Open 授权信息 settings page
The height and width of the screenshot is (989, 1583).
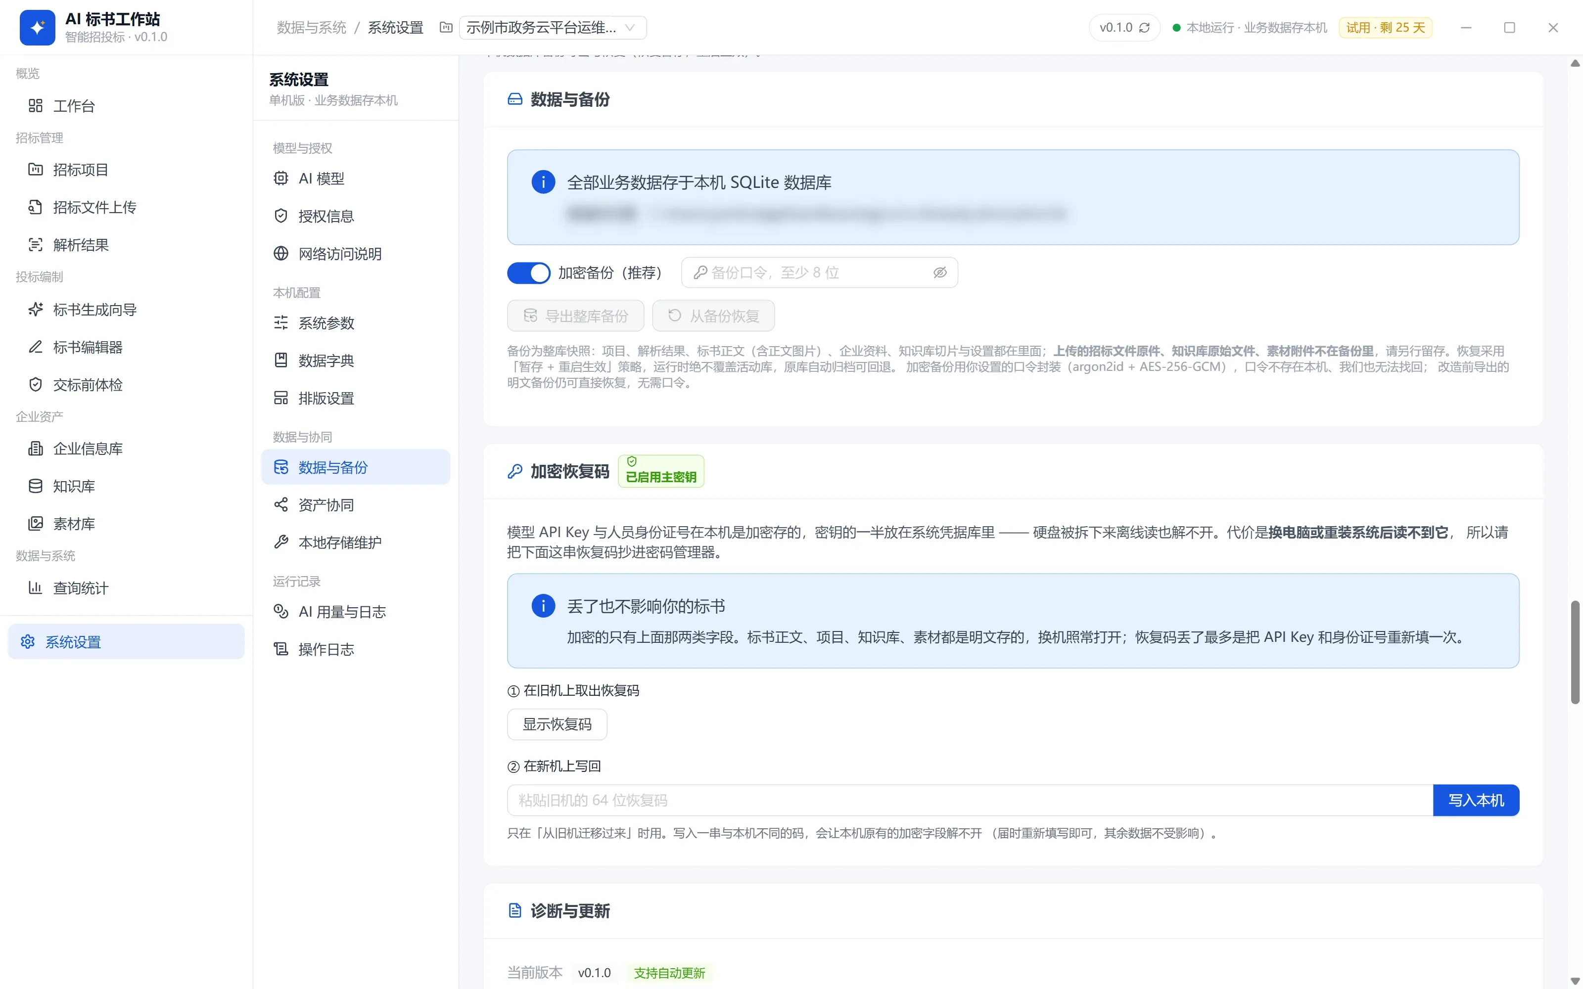point(355,216)
